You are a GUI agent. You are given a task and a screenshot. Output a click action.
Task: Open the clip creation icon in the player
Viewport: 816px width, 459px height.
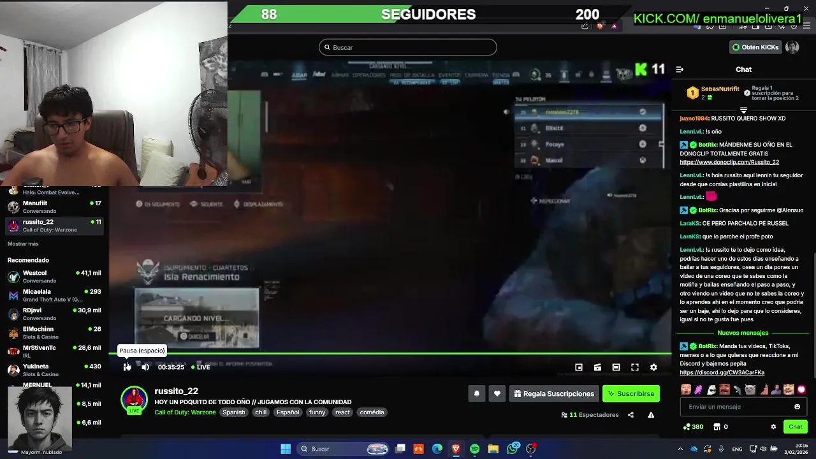[597, 367]
